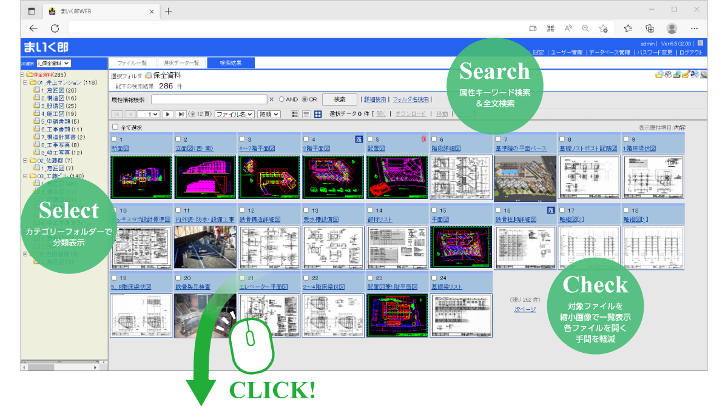Select the thumbnail grid view icon

(318, 115)
